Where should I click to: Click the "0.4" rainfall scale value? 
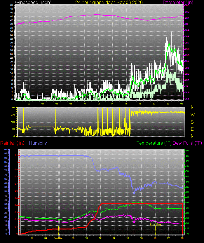pyautogui.click(x=16, y=205)
